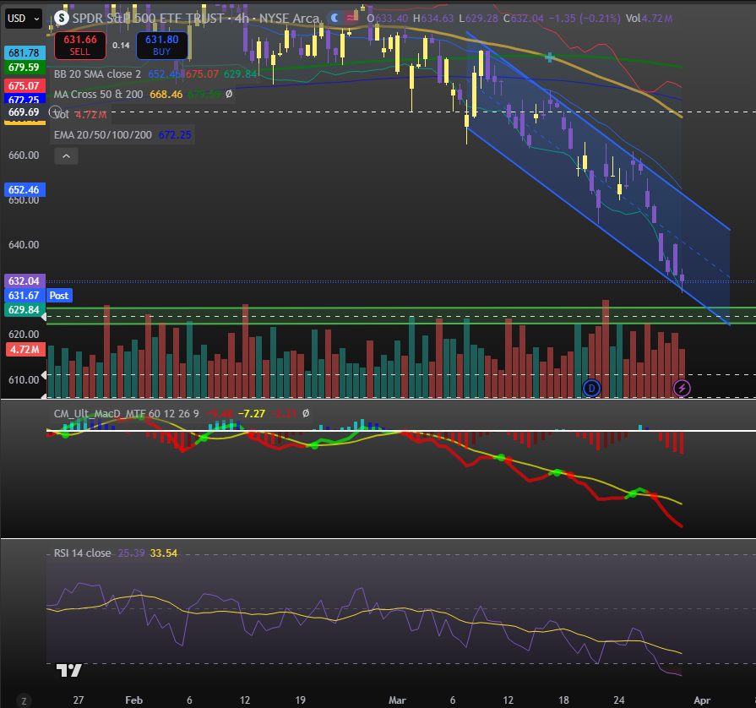The image size is (756, 708).
Task: Click the SPDR symbol logo icon
Action: click(61, 18)
